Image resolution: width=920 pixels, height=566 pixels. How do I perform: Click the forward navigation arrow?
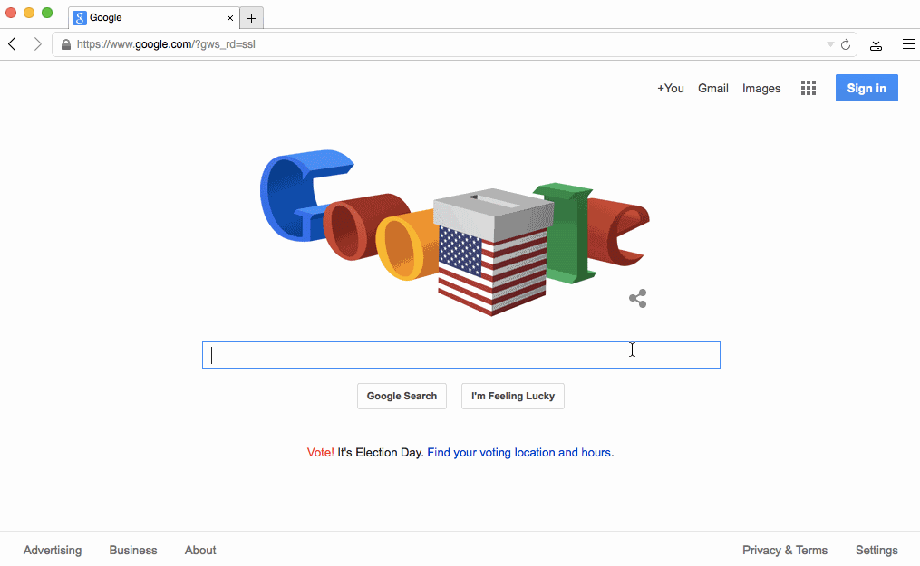pos(36,43)
